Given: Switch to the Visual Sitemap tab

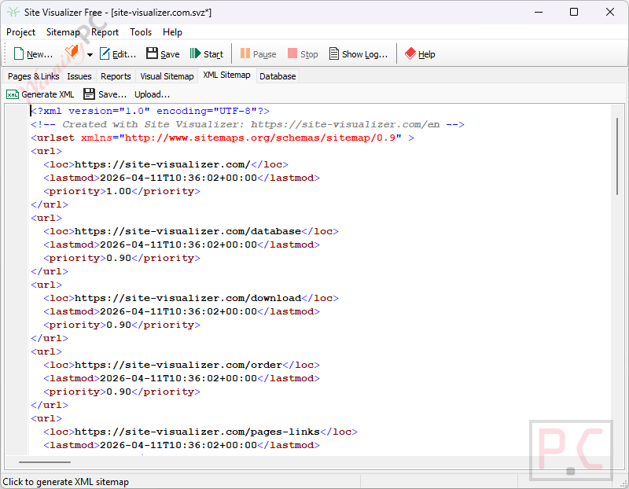Looking at the screenshot, I should [167, 76].
